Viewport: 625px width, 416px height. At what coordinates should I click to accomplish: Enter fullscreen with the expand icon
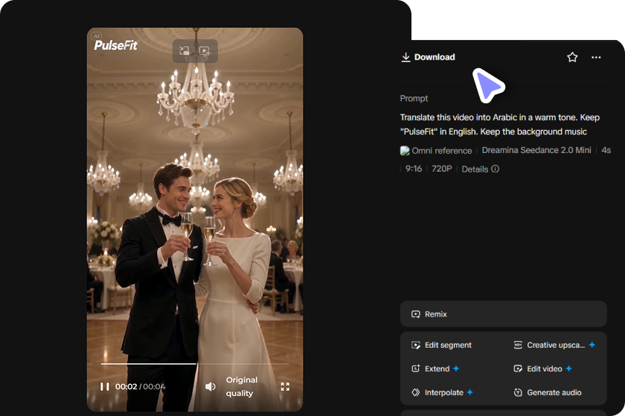285,386
